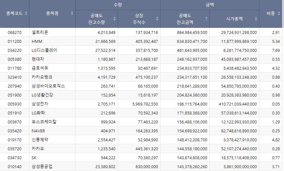Select stock code 068270

14,32
